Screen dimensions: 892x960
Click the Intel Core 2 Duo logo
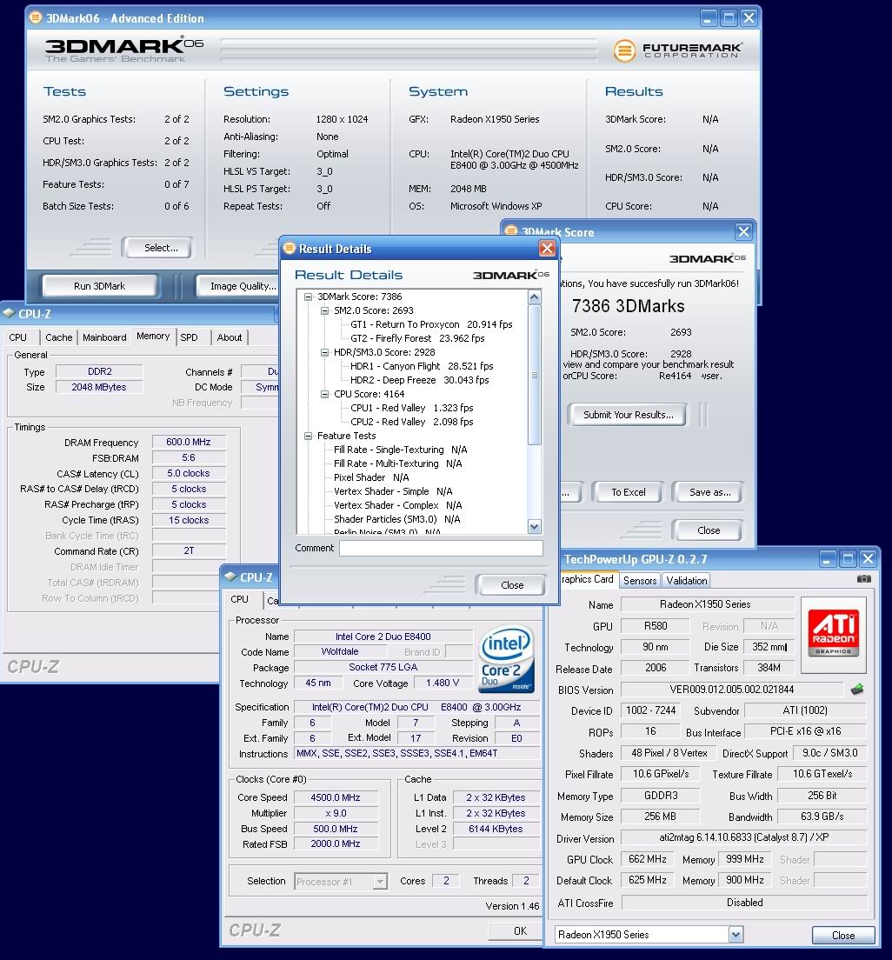click(x=506, y=658)
